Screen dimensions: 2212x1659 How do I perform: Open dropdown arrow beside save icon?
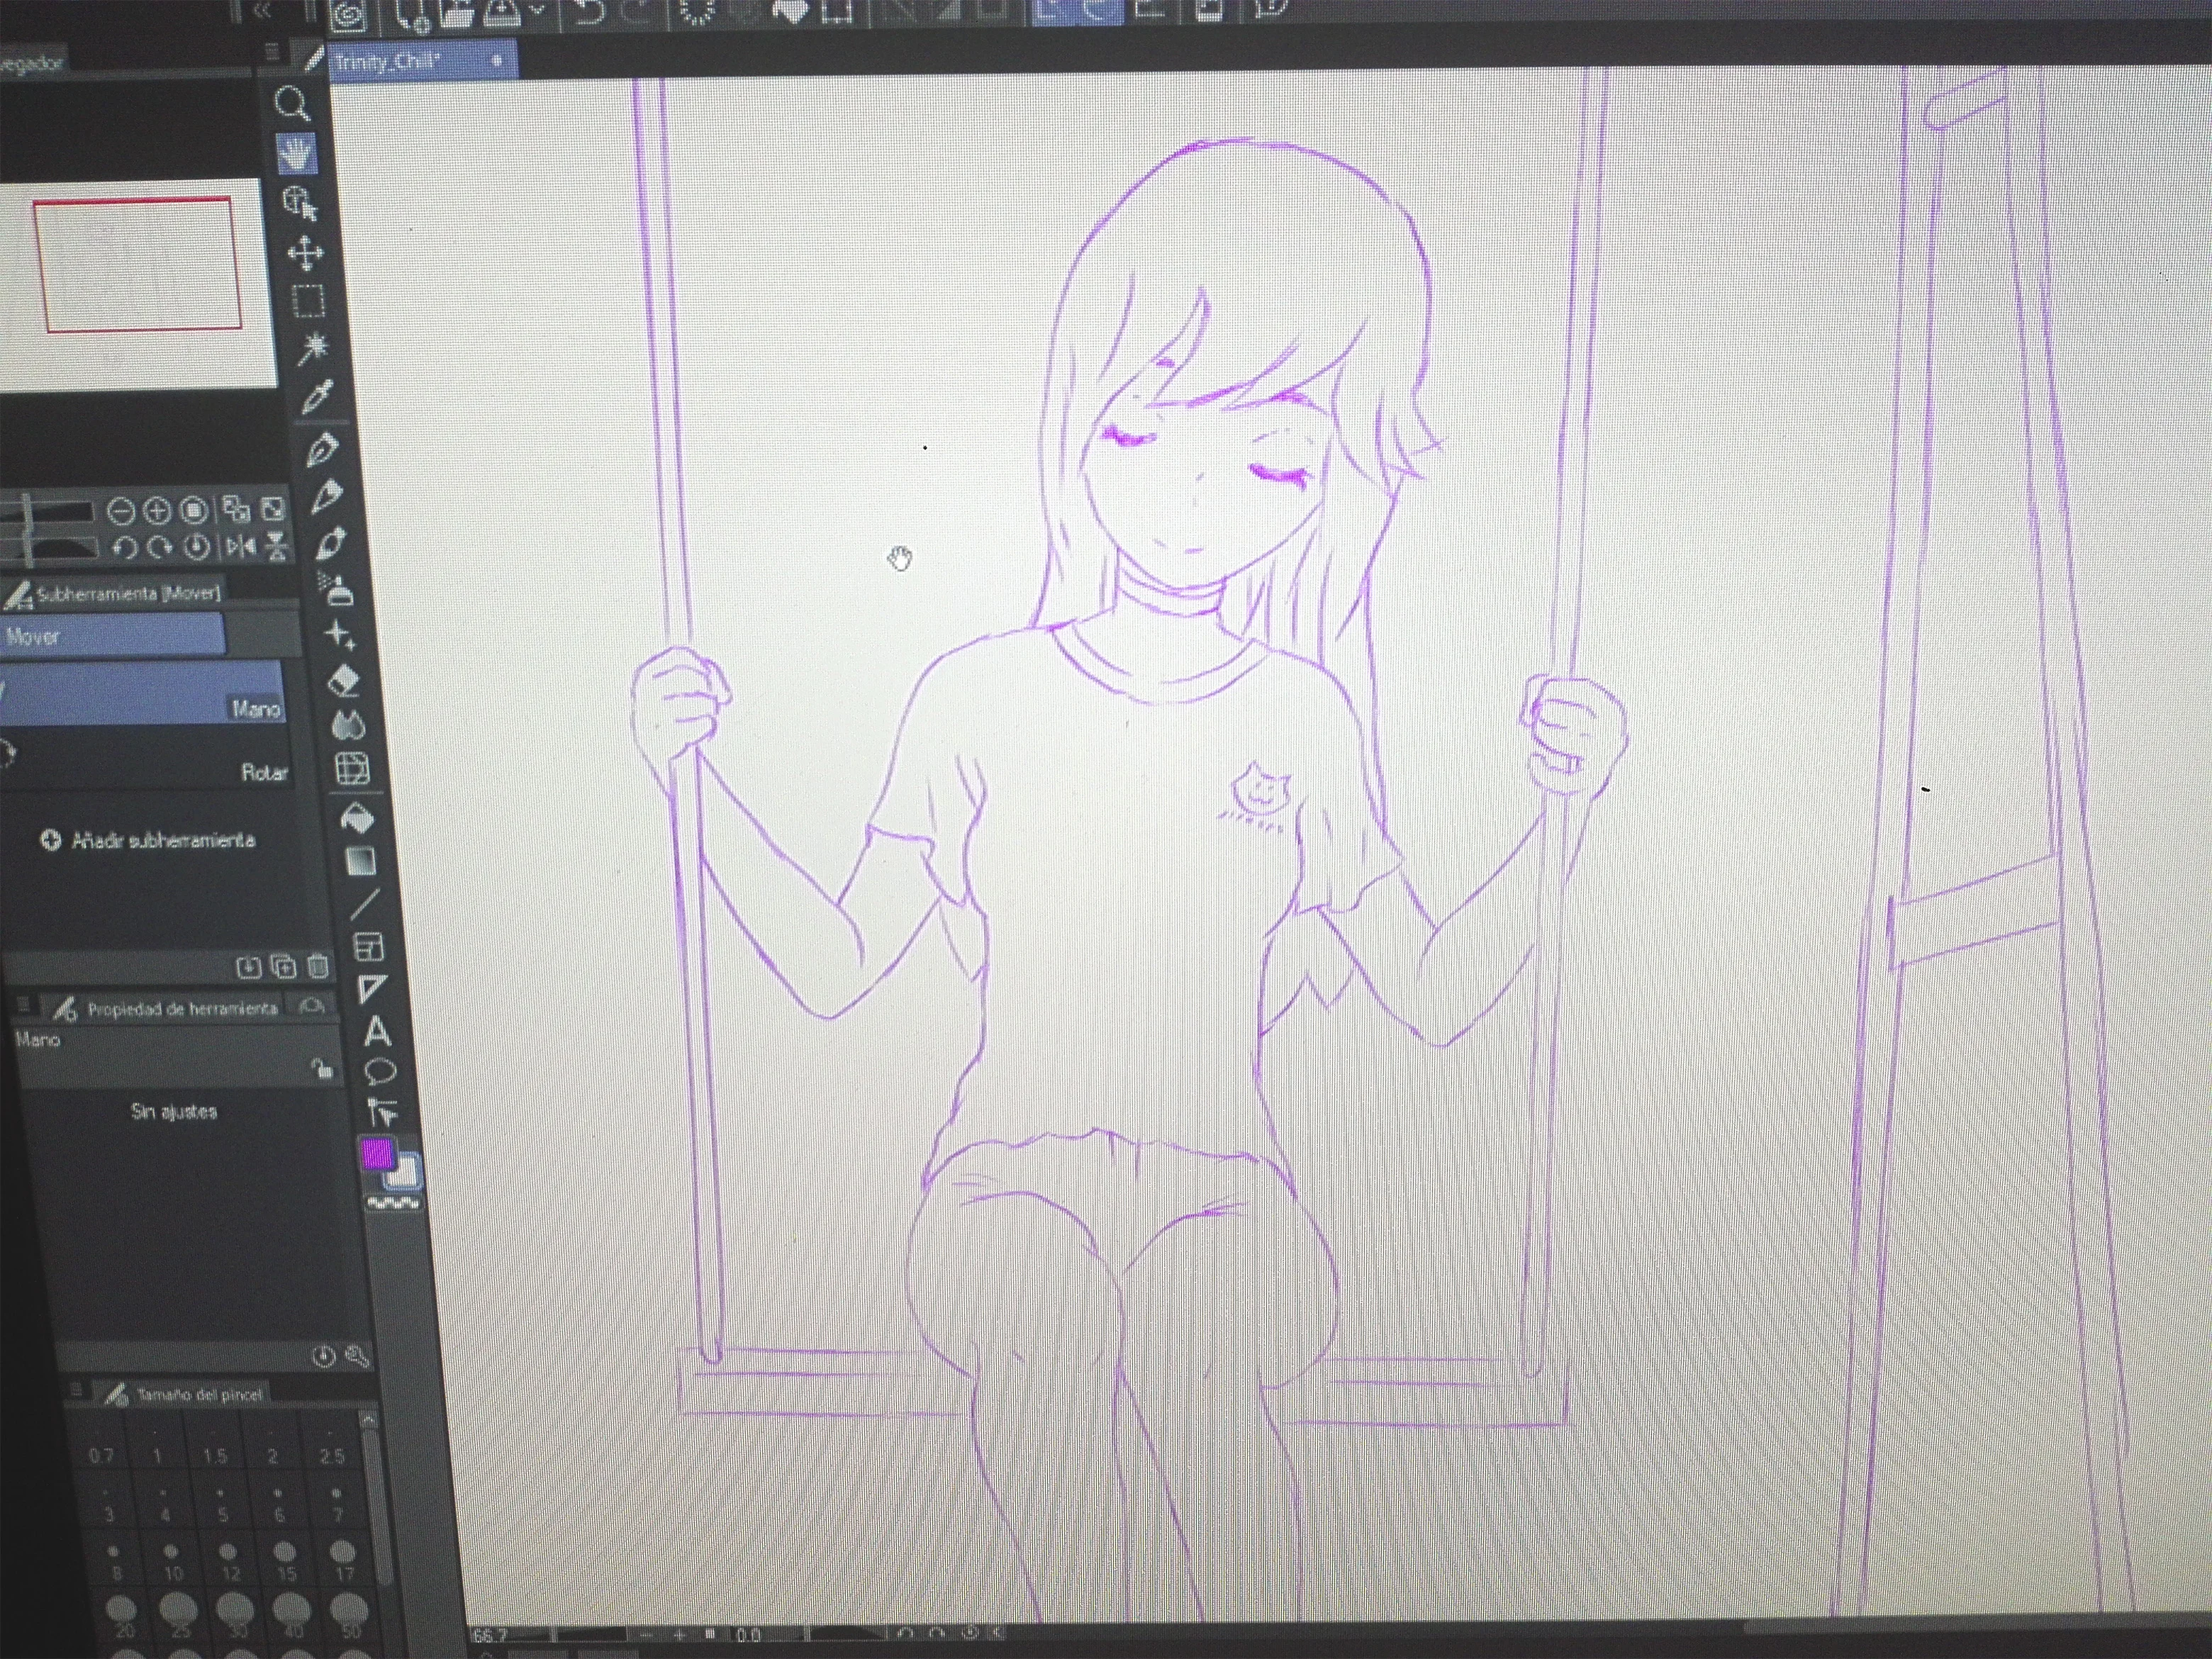538,10
